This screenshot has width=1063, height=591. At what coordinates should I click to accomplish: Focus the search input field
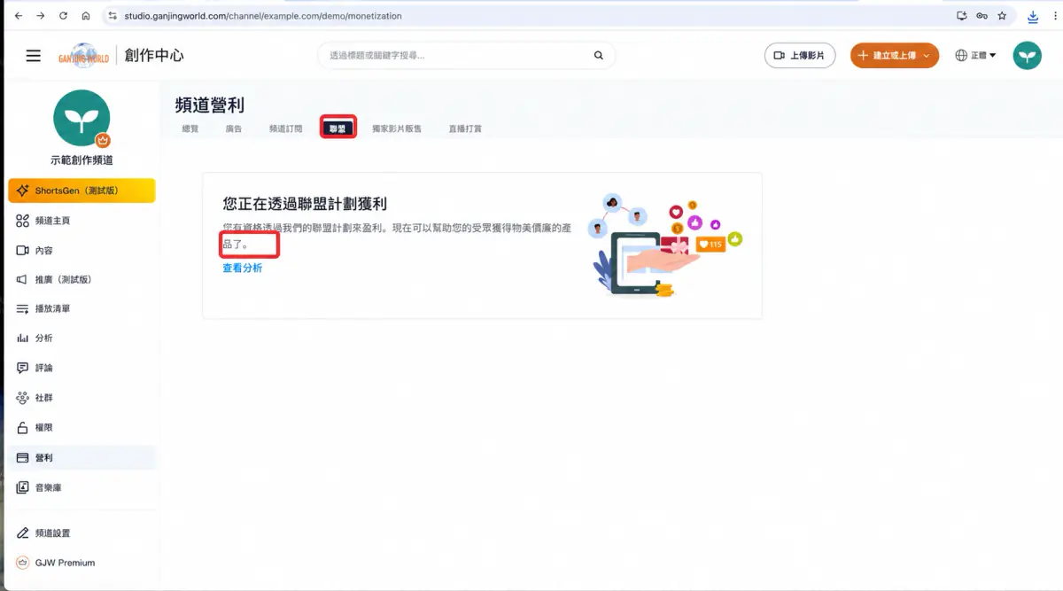(x=459, y=55)
